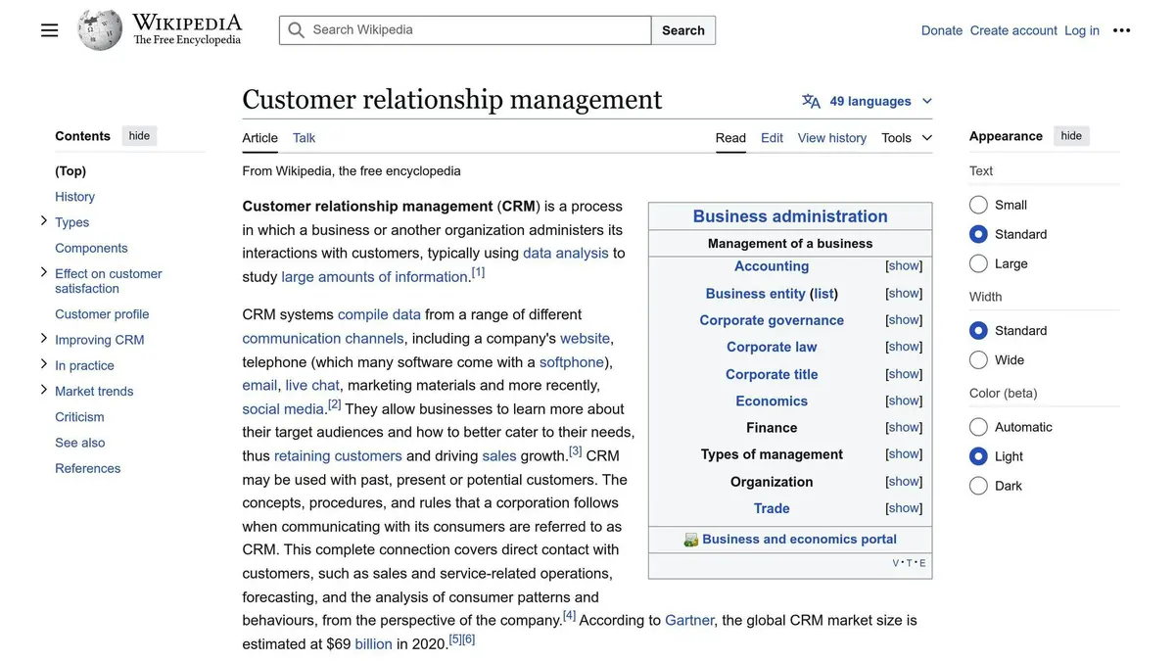
Task: Open the softphone article link
Action: [572, 361]
